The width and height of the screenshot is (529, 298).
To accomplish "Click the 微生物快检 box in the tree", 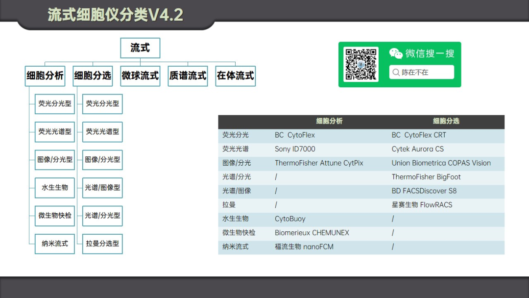I will click(55, 216).
